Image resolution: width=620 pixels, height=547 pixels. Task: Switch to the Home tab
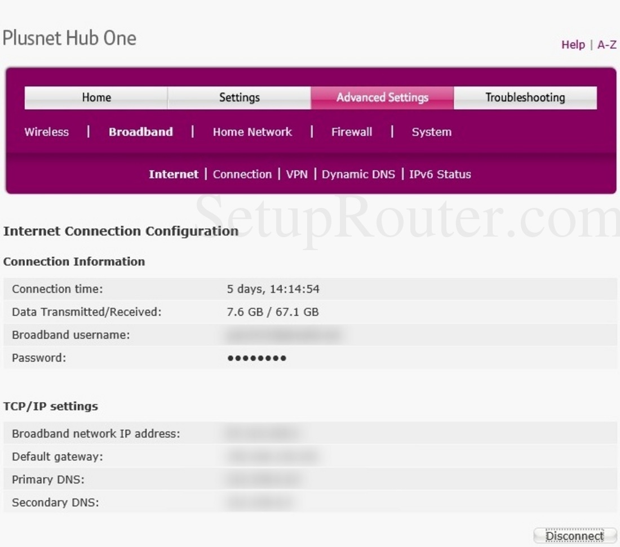pyautogui.click(x=96, y=97)
